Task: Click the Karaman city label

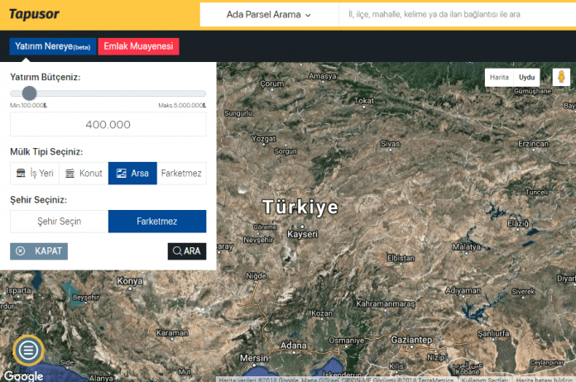Action: [172, 333]
